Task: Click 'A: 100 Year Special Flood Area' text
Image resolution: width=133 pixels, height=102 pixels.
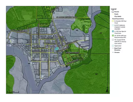Action: 120,32
